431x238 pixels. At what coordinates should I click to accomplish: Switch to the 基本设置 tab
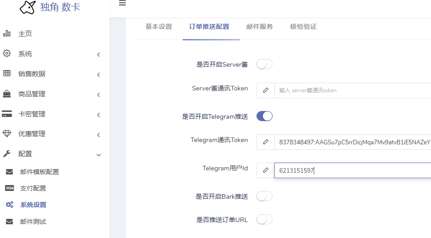[x=158, y=26]
